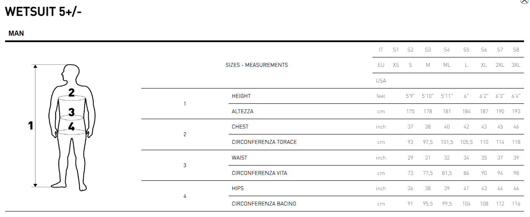Select the XS size label in EU row
This screenshot has height=217, width=530.
point(396,65)
